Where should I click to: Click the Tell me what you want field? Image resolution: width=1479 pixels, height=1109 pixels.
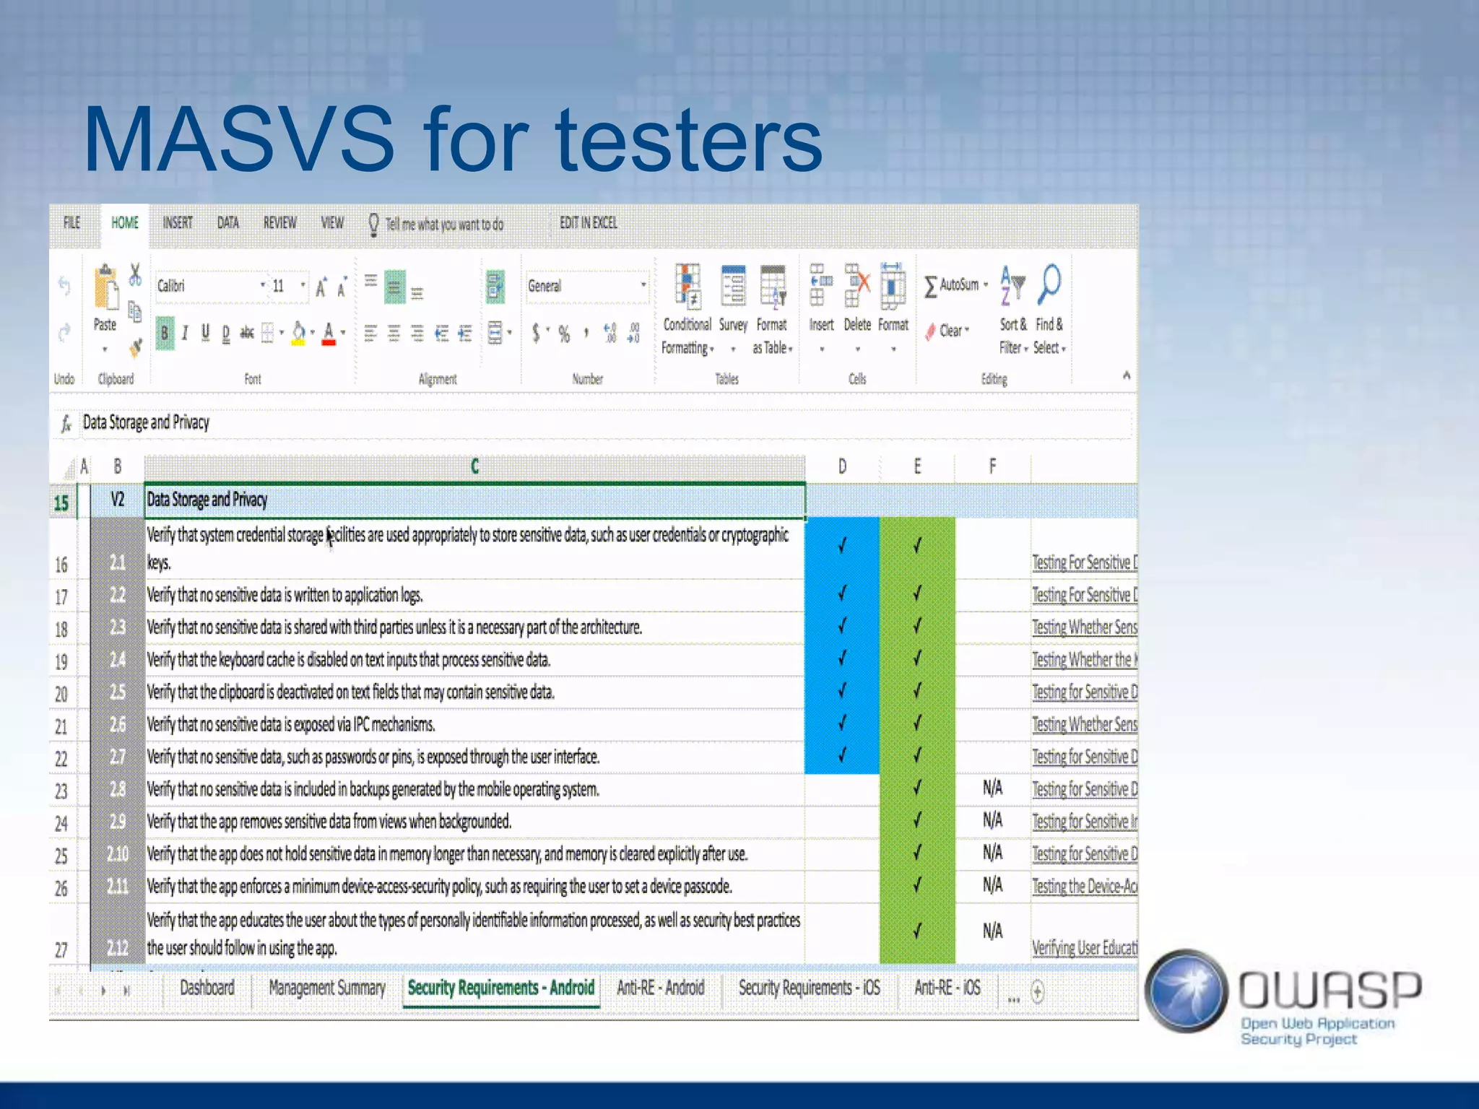click(x=436, y=225)
